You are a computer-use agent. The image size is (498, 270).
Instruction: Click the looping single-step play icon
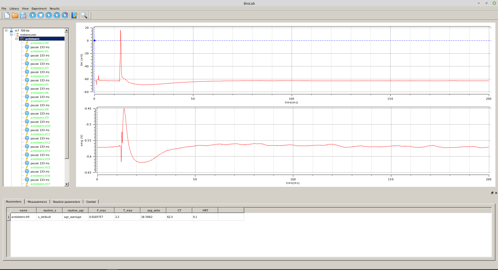click(x=65, y=15)
